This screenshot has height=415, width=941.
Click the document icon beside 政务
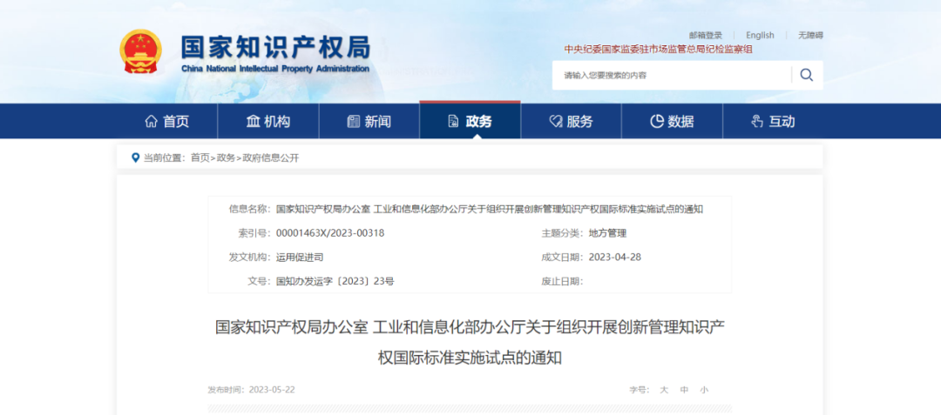[x=453, y=122]
